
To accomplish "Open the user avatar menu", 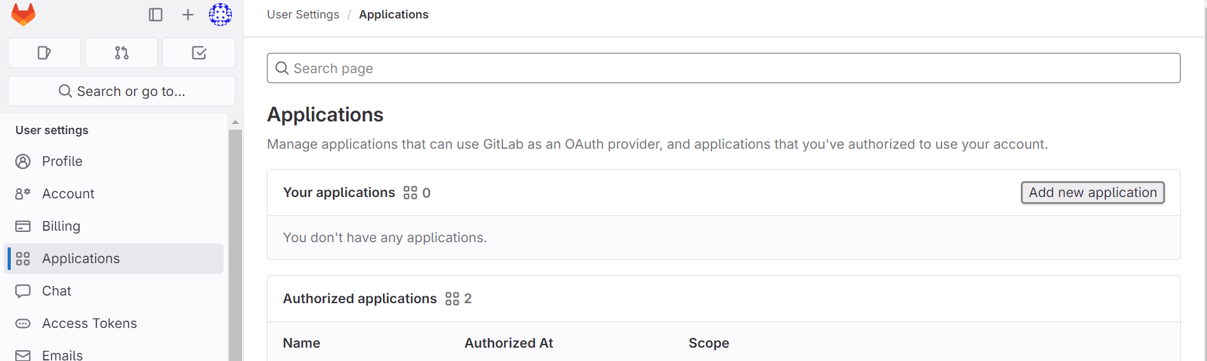I will 220,15.
